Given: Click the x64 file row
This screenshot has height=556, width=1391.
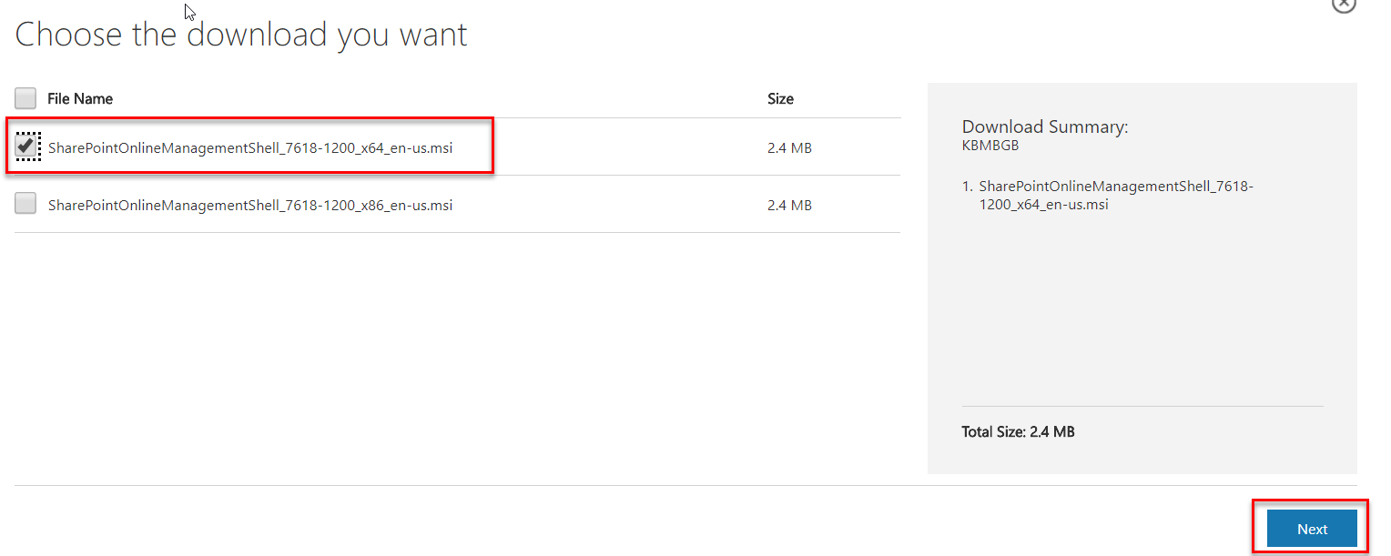Looking at the screenshot, I should (x=592, y=147).
